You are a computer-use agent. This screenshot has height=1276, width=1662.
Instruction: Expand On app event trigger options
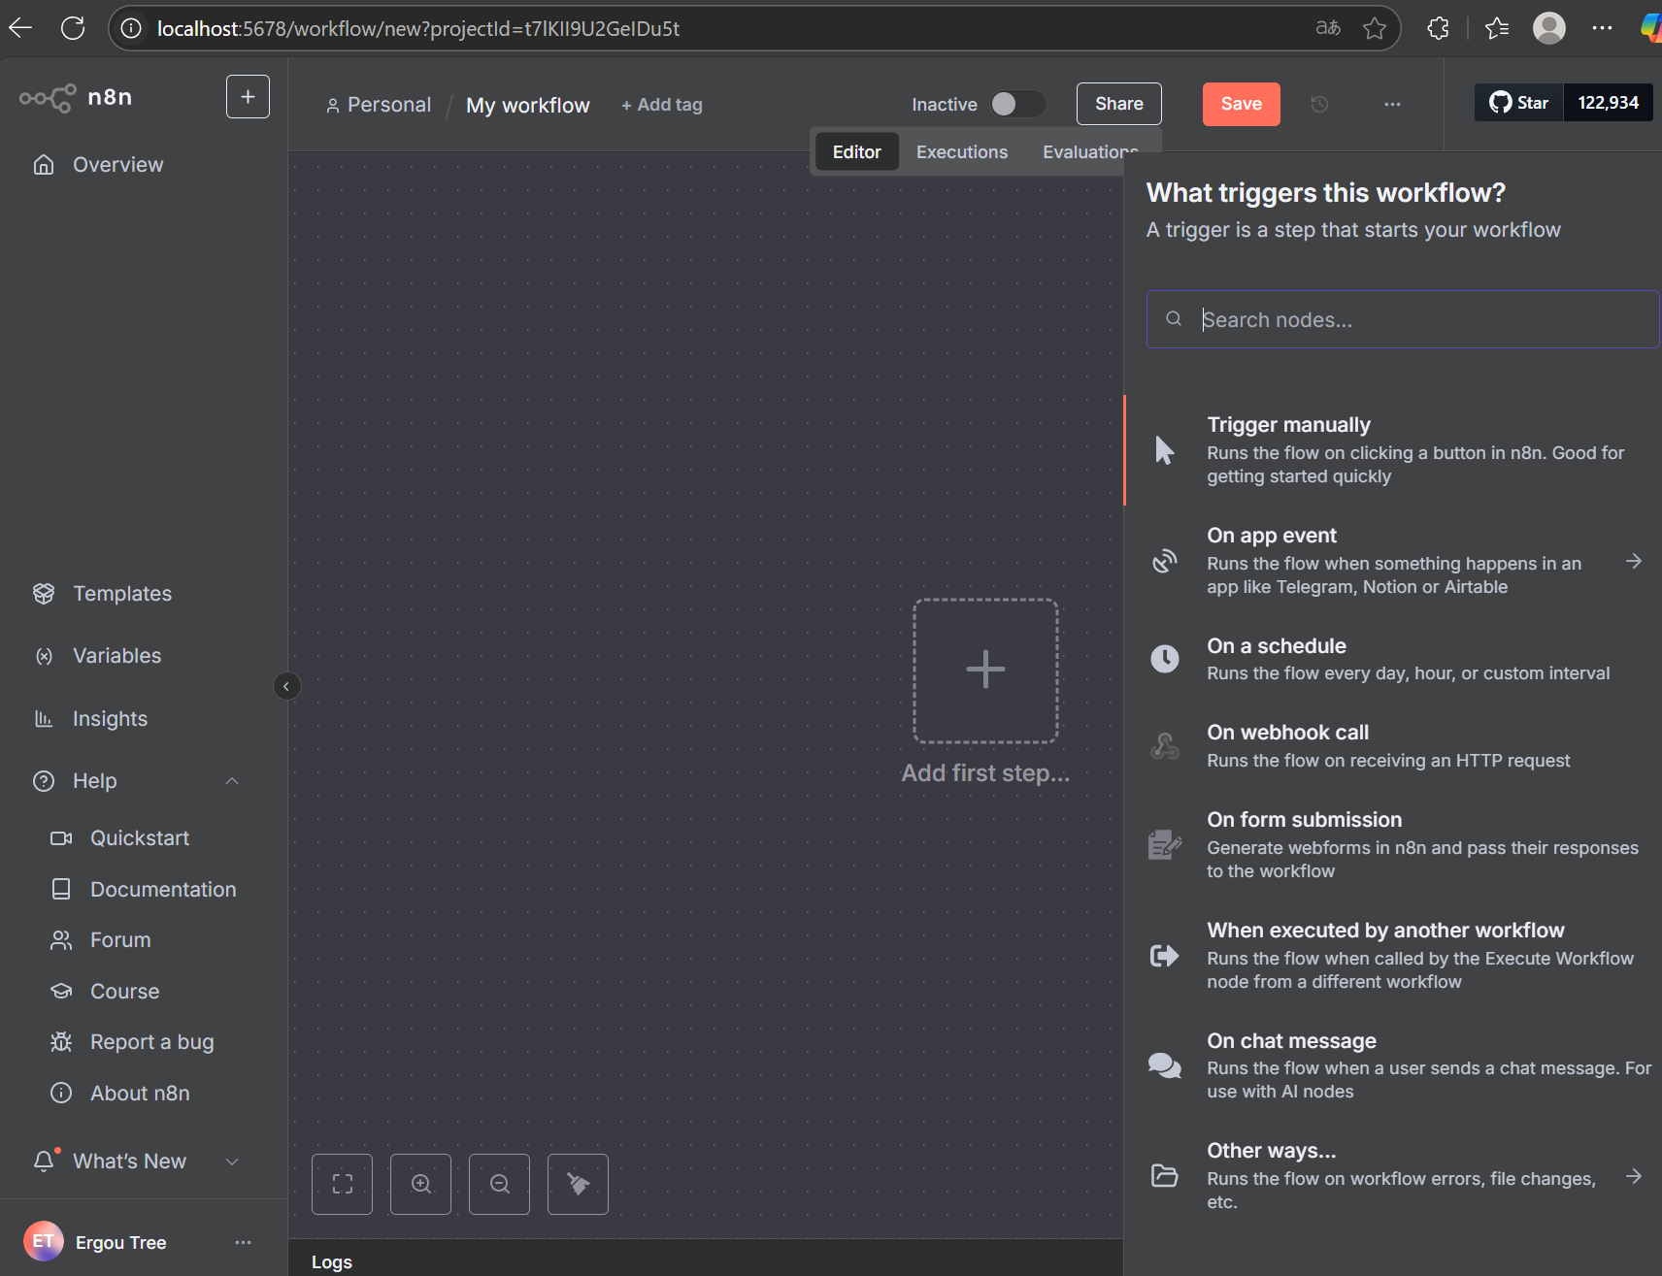coord(1634,561)
